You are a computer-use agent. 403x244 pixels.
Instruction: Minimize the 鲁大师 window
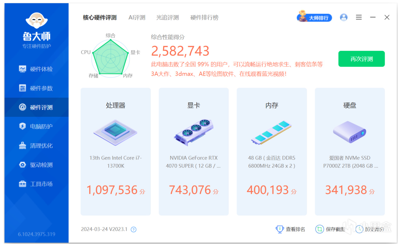(373, 17)
